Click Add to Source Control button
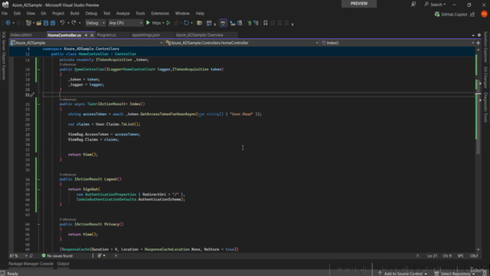The height and width of the screenshot is (276, 490). coord(403,274)
